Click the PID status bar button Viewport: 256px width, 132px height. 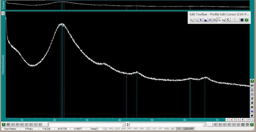point(142,129)
